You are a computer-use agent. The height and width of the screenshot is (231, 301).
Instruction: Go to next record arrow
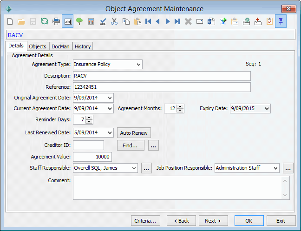168,21
